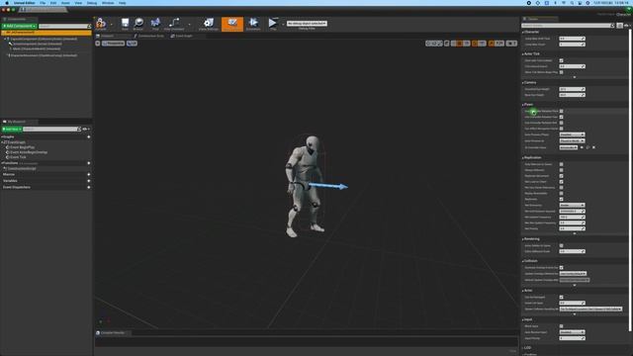Click the camera speed viewport button
The width and height of the screenshot is (633, 356).
click(511, 44)
